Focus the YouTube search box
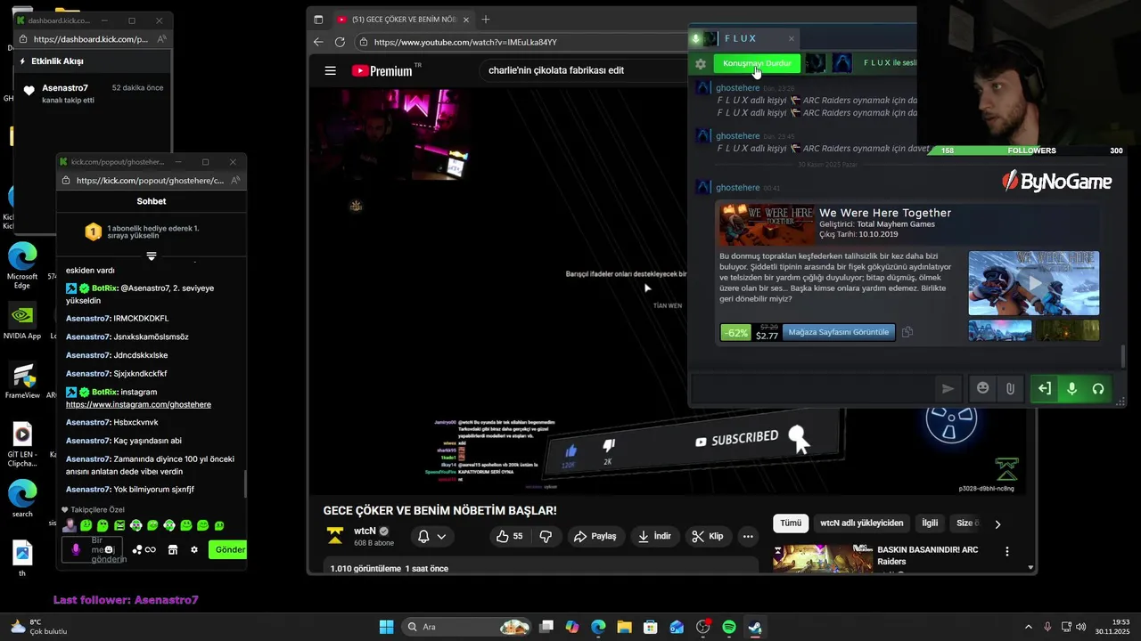This screenshot has width=1141, height=641. (584, 70)
